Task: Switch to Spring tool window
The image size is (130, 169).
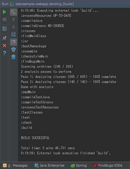Action: [x=79, y=165]
